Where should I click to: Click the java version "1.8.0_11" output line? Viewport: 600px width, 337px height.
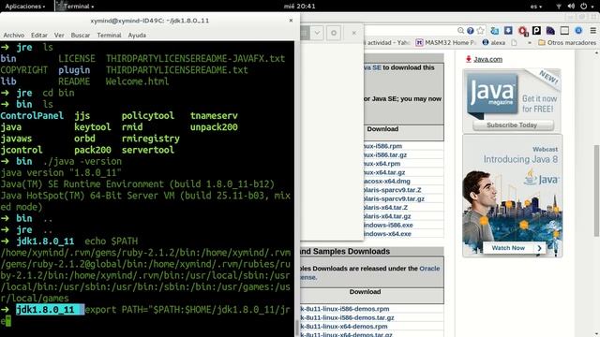point(61,172)
